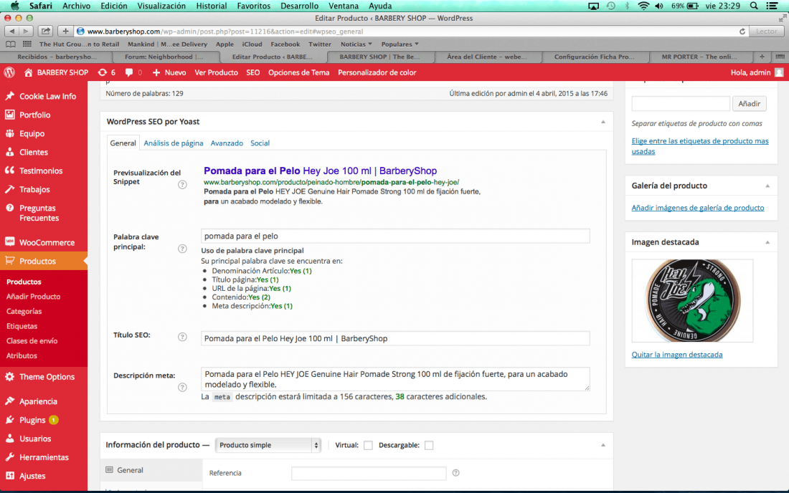789x493 pixels.
Task: Go back in Safari history
Action: pyautogui.click(x=12, y=31)
